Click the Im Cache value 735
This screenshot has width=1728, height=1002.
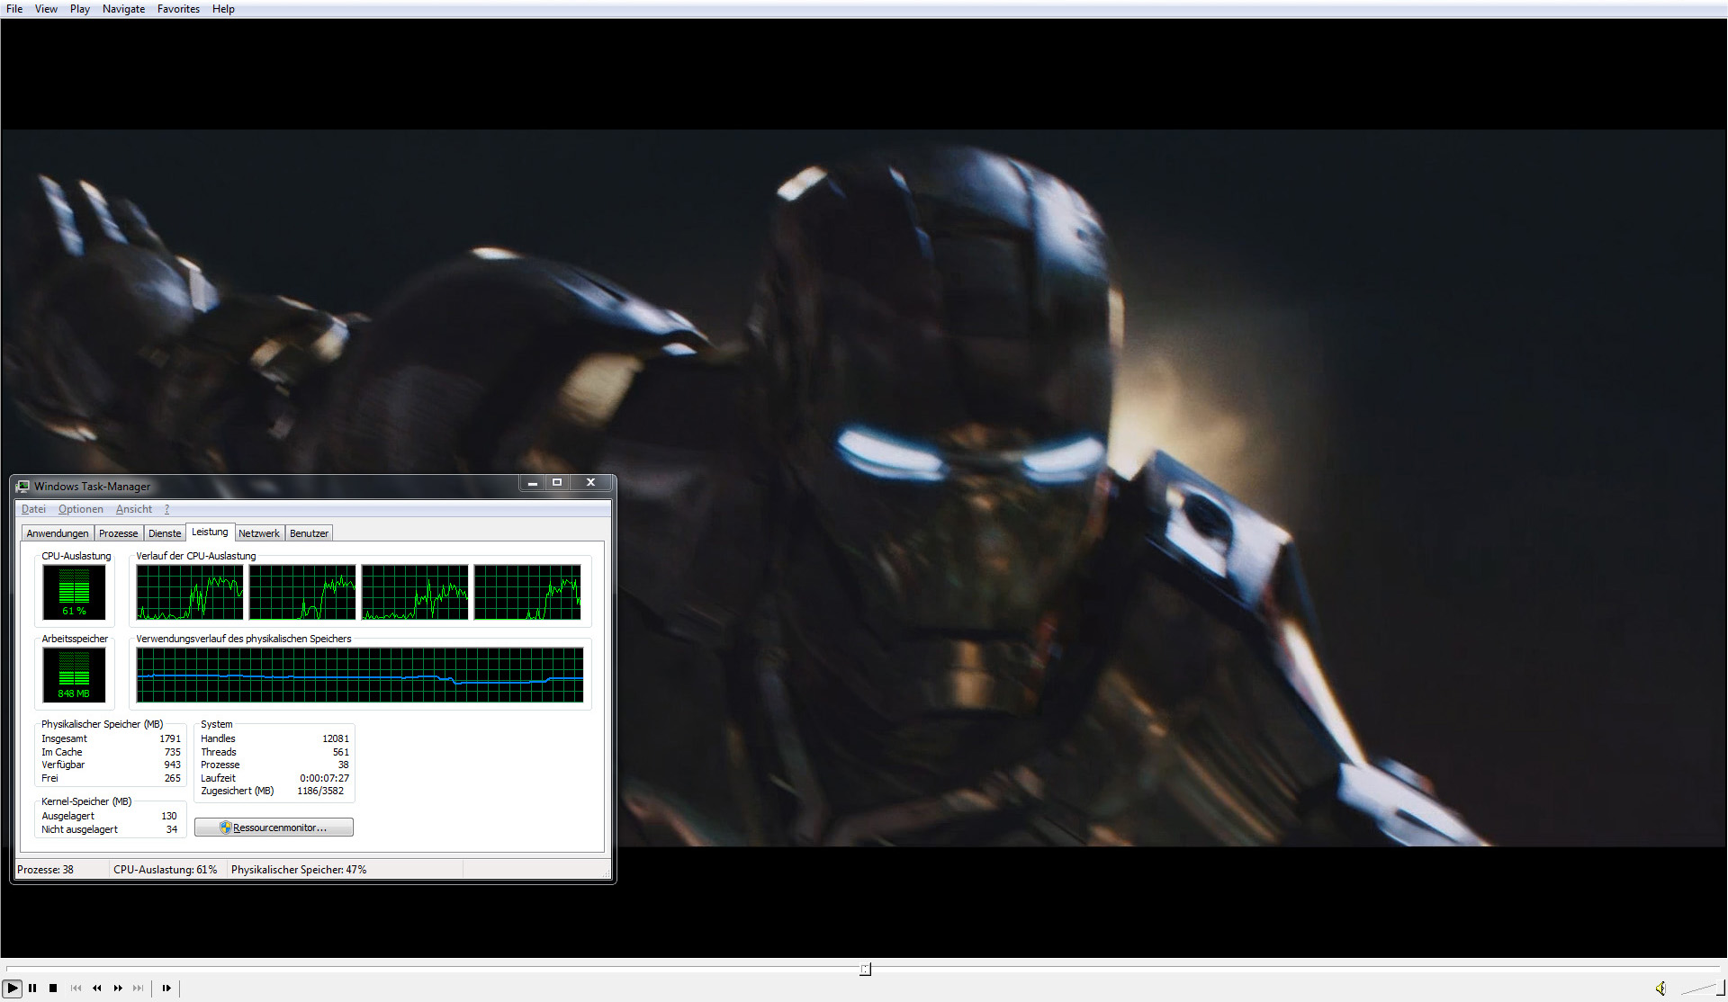(172, 752)
